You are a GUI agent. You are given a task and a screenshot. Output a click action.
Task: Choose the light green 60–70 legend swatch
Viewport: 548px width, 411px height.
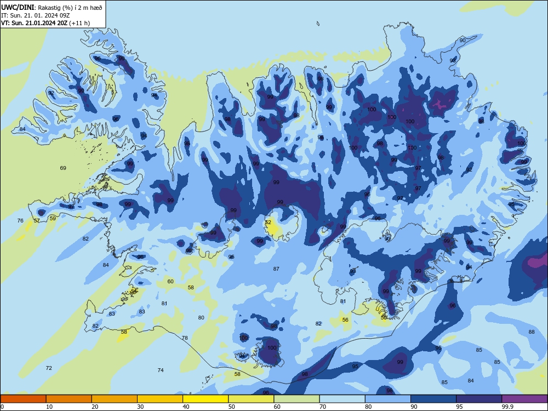pyautogui.click(x=296, y=399)
